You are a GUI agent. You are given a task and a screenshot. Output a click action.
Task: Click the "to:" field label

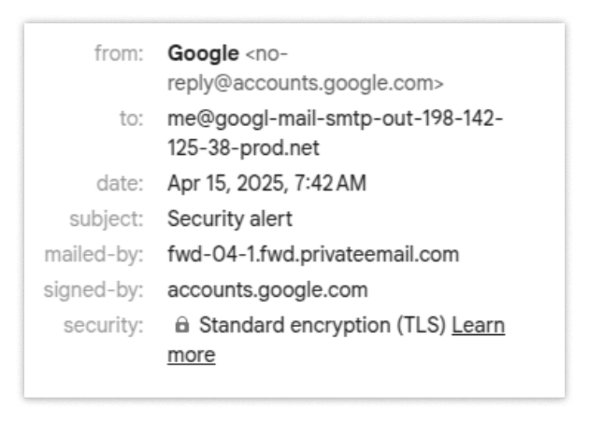(132, 120)
